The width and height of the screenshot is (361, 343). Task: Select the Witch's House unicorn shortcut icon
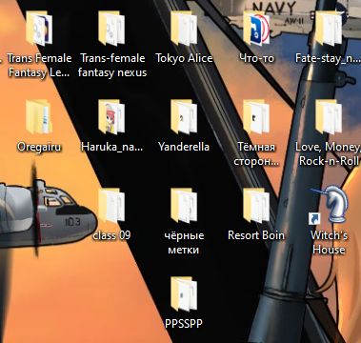coord(329,205)
